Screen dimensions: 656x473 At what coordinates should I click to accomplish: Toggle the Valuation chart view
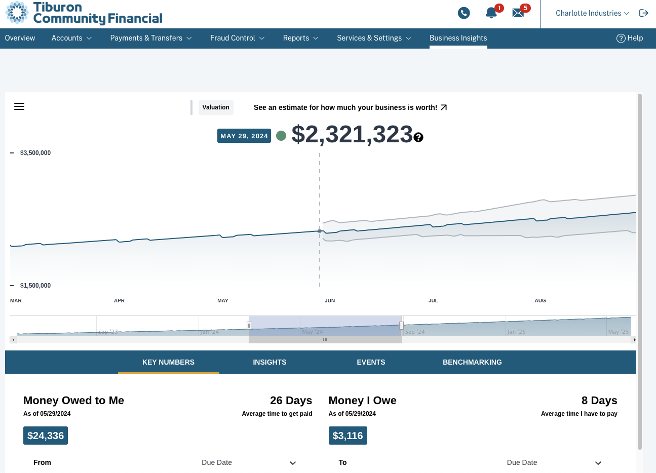coord(215,107)
